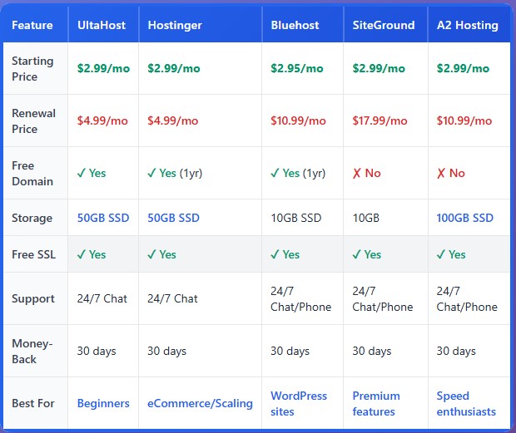Image resolution: width=516 pixels, height=433 pixels.
Task: Click the red X in SiteGround Free Domain
Action: 357,173
